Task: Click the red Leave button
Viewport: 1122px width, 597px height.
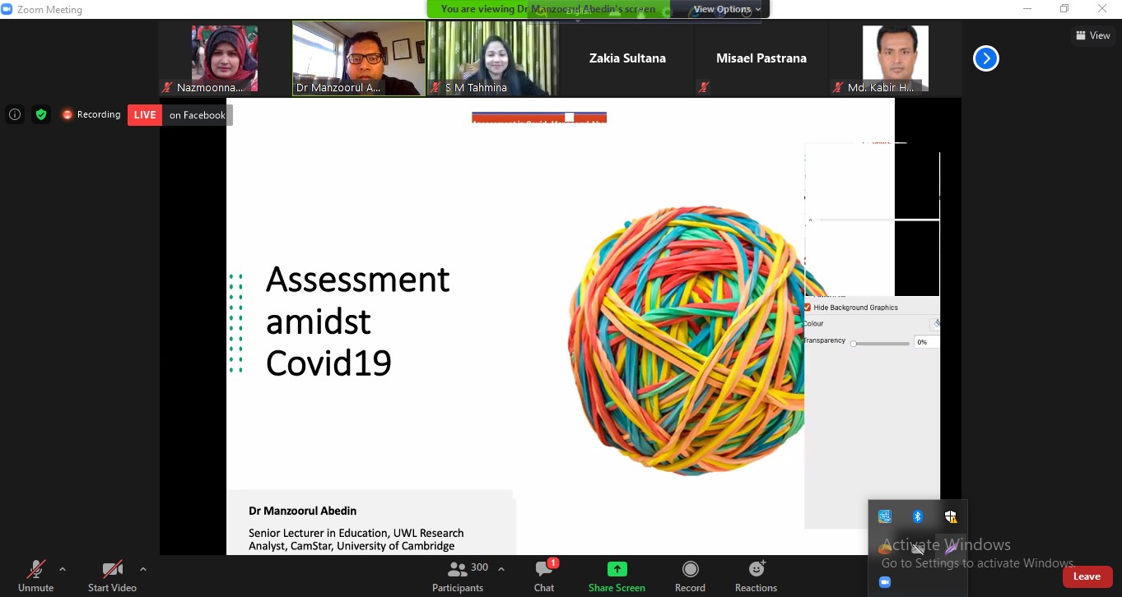Action: [x=1087, y=576]
